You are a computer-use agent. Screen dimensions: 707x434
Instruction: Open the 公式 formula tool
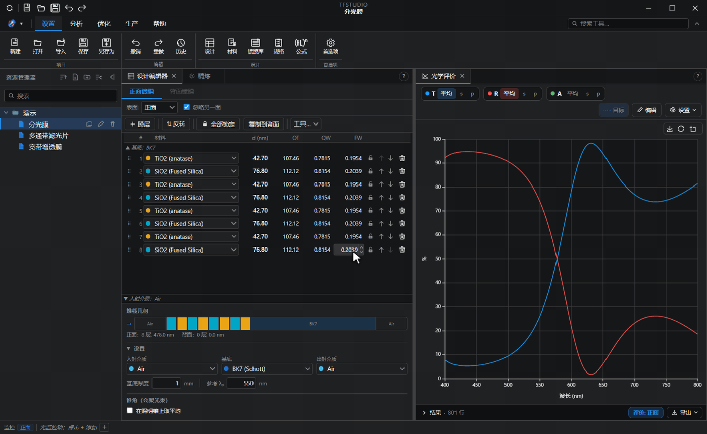(301, 46)
